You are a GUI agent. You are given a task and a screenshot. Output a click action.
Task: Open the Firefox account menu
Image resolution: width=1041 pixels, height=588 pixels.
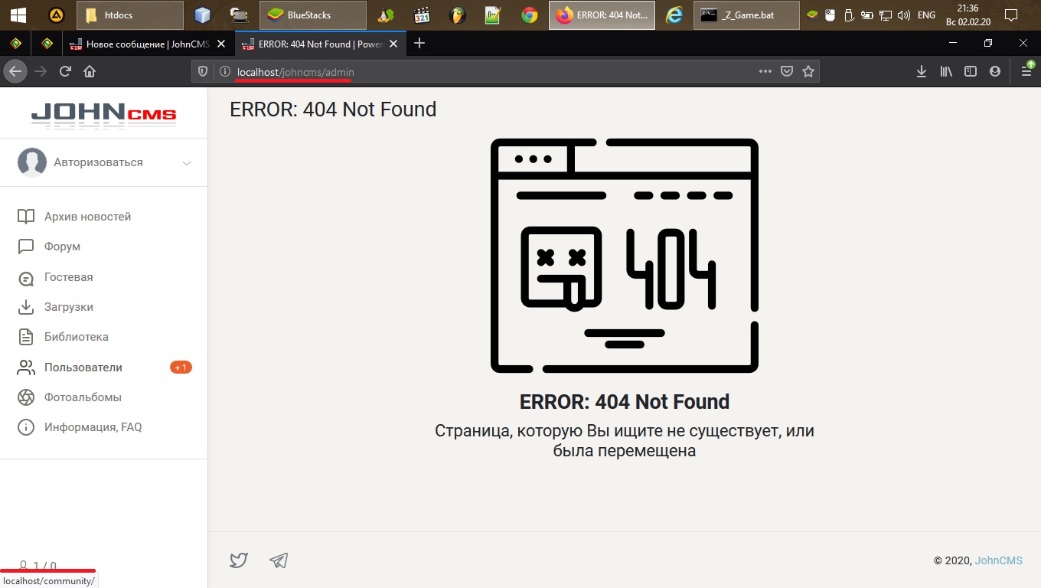click(x=995, y=71)
